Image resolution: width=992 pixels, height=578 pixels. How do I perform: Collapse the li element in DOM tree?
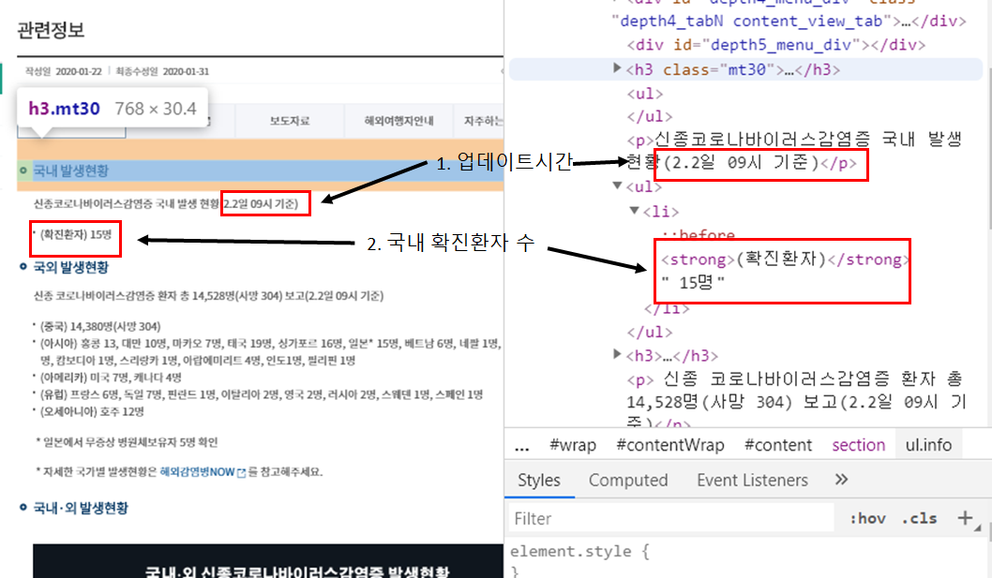pos(634,210)
